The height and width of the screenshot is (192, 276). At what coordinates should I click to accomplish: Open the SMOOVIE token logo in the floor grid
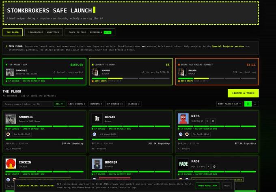tap(11, 119)
